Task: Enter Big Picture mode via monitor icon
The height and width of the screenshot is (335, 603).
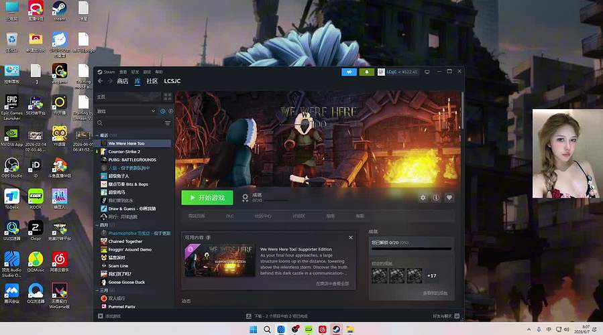Action: pyautogui.click(x=427, y=72)
